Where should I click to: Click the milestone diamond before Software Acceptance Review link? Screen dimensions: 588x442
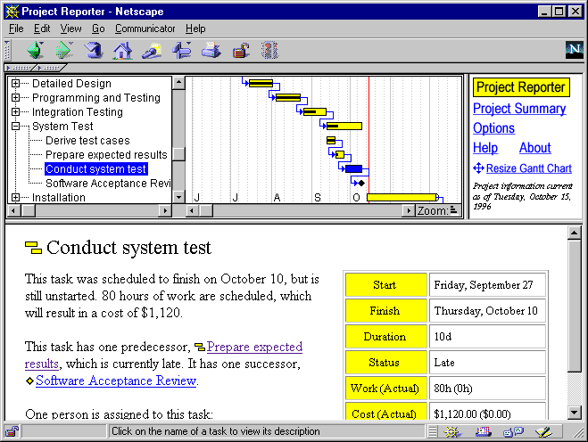[29, 381]
